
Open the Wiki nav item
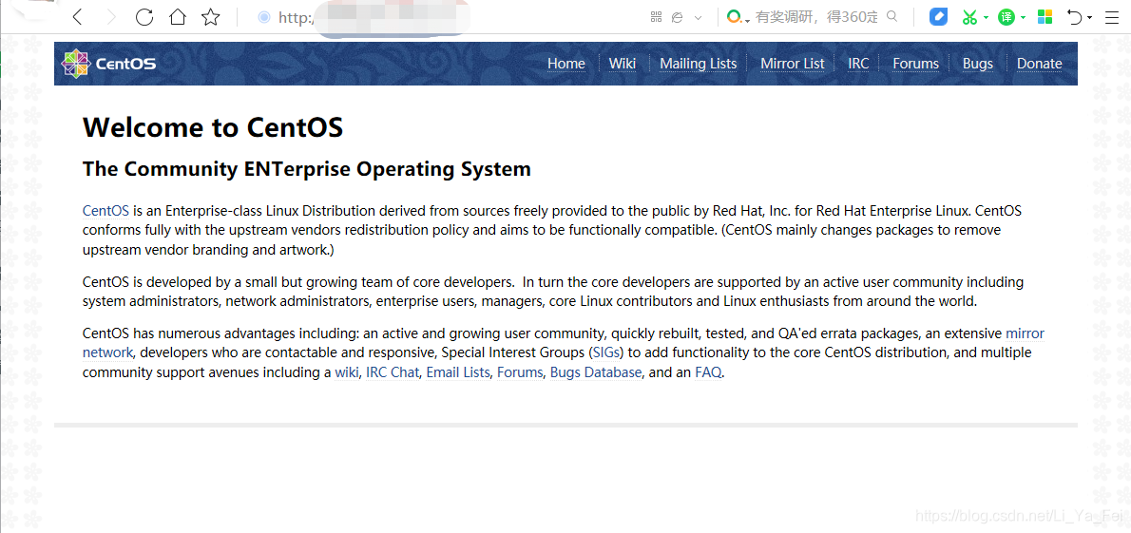coord(622,64)
